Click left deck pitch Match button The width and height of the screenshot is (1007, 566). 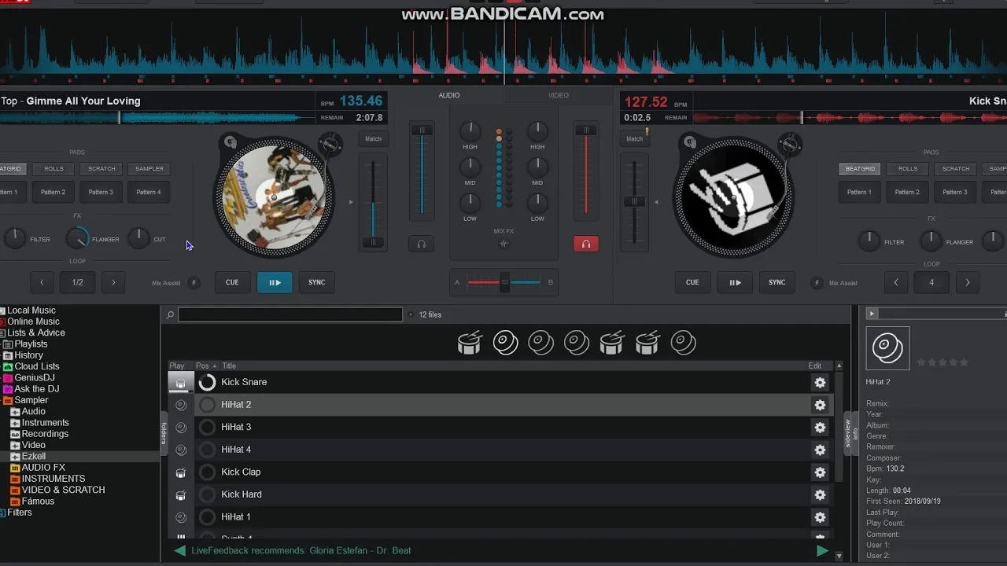coord(373,139)
